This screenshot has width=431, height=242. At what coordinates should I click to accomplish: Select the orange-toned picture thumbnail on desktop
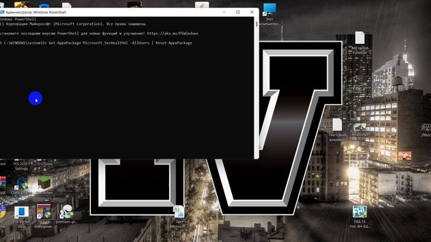[405, 156]
